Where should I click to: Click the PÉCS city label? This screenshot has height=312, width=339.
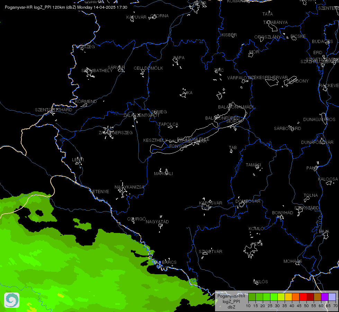257,244
